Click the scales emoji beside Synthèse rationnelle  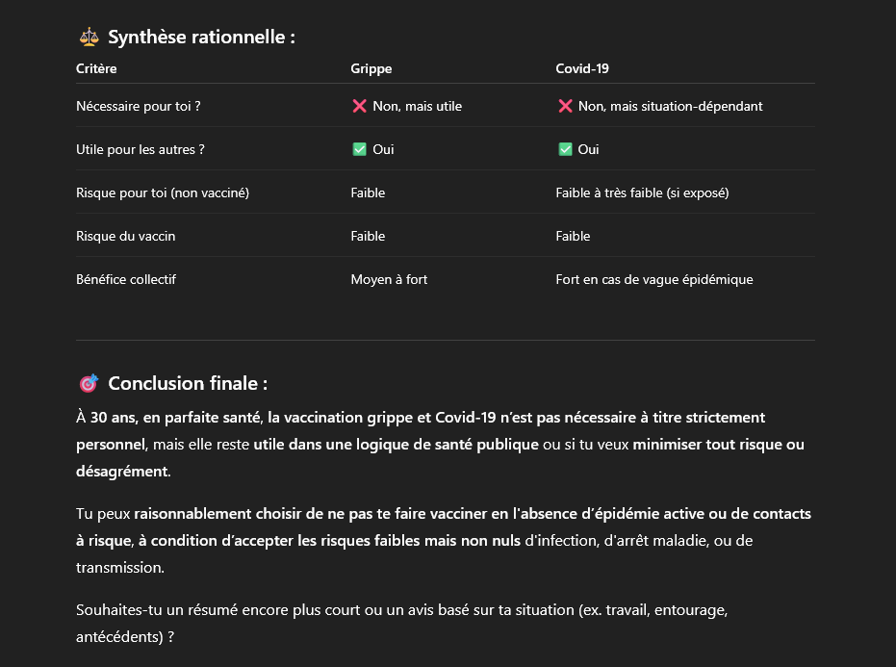point(89,38)
